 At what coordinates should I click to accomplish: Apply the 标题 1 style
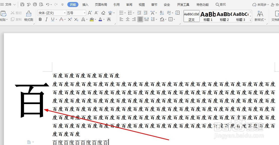208,16
